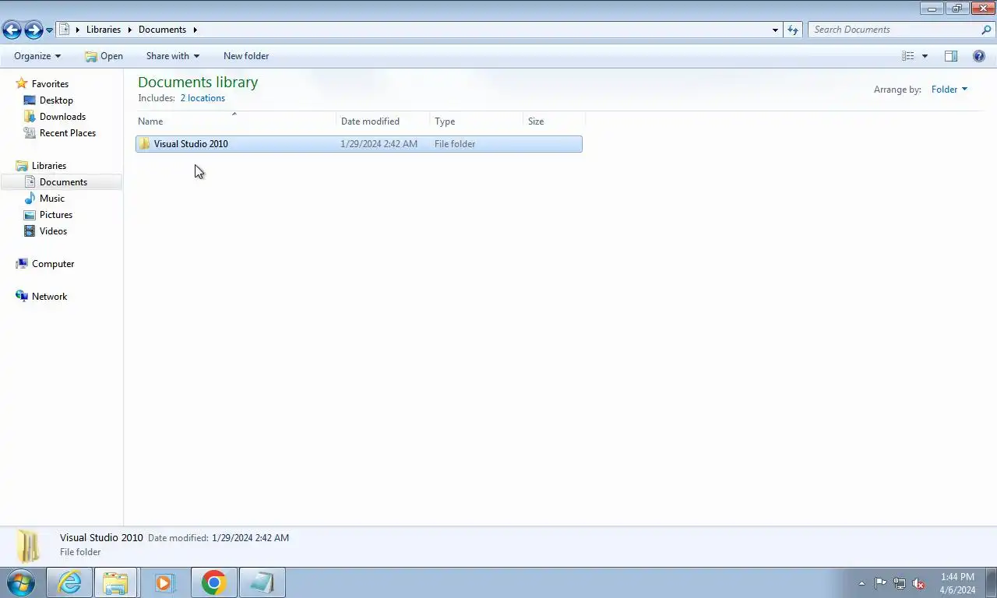Click the Visual Studio 2010 folder icon
The image size is (997, 598).
(x=144, y=144)
